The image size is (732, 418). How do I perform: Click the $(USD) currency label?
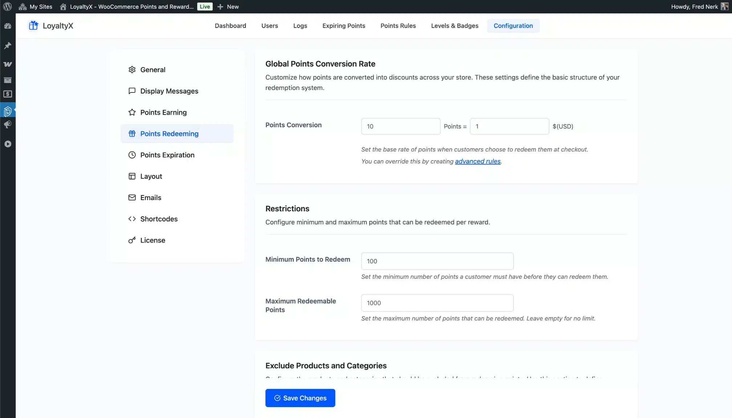pyautogui.click(x=563, y=126)
